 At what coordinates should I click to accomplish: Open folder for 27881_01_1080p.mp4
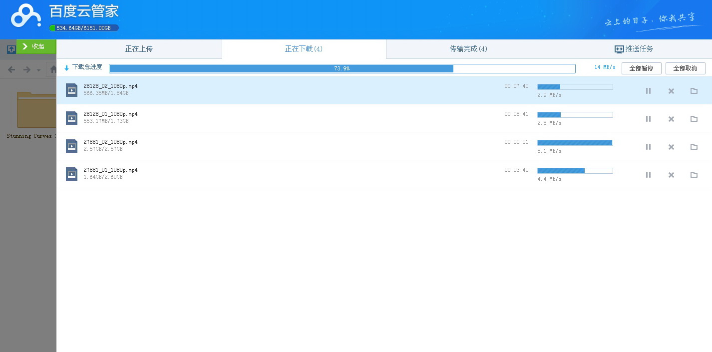pyautogui.click(x=694, y=175)
